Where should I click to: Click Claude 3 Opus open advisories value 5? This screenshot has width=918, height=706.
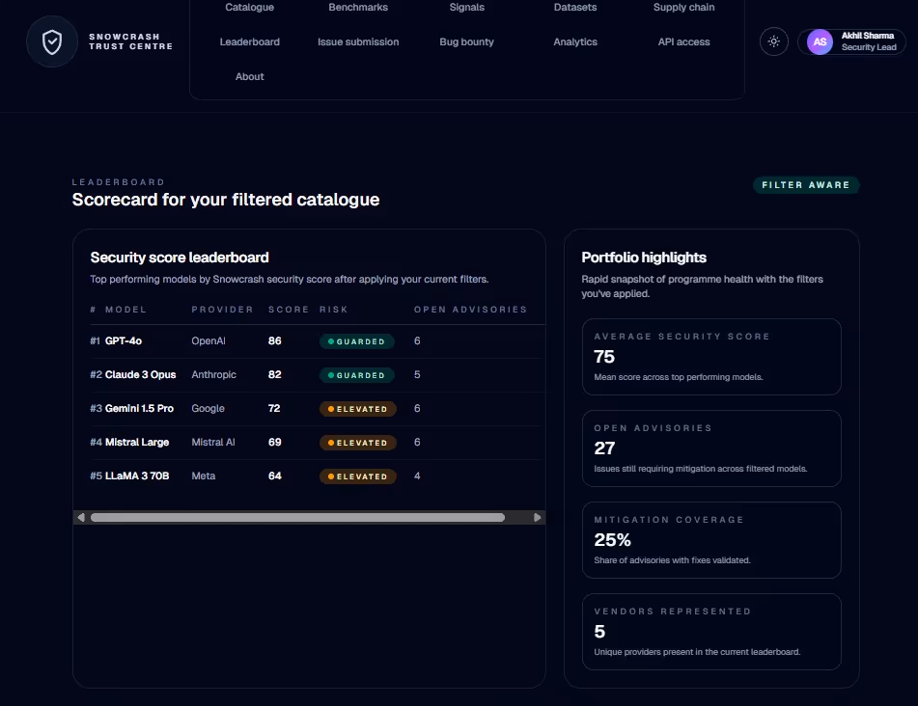click(417, 374)
